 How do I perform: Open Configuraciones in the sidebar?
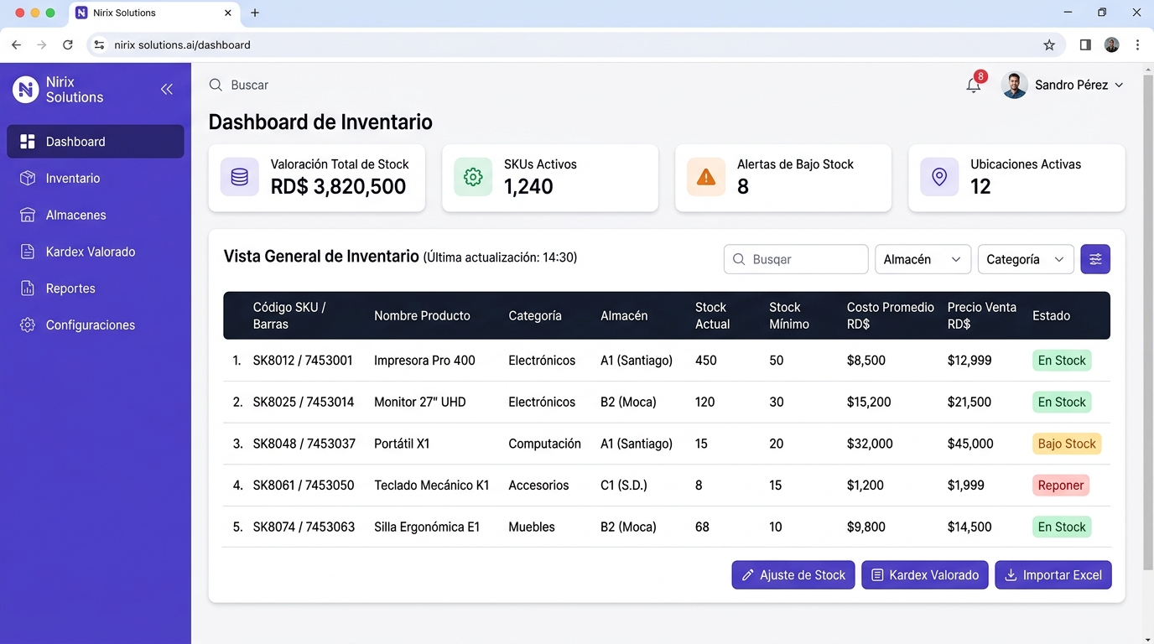[96, 325]
